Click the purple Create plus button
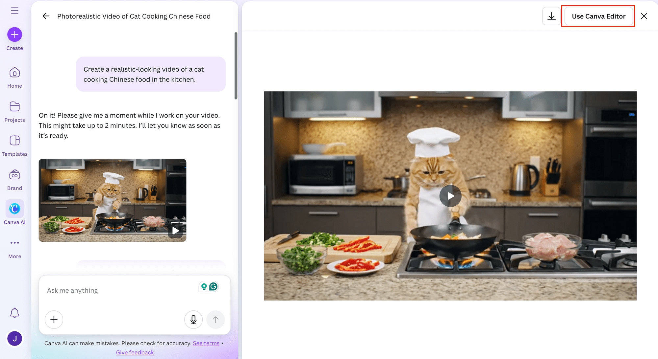658x359 pixels. tap(14, 34)
